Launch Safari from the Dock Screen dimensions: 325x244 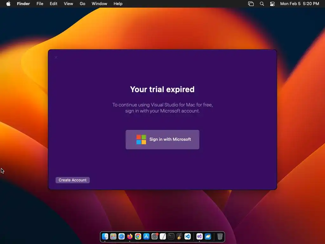click(122, 236)
